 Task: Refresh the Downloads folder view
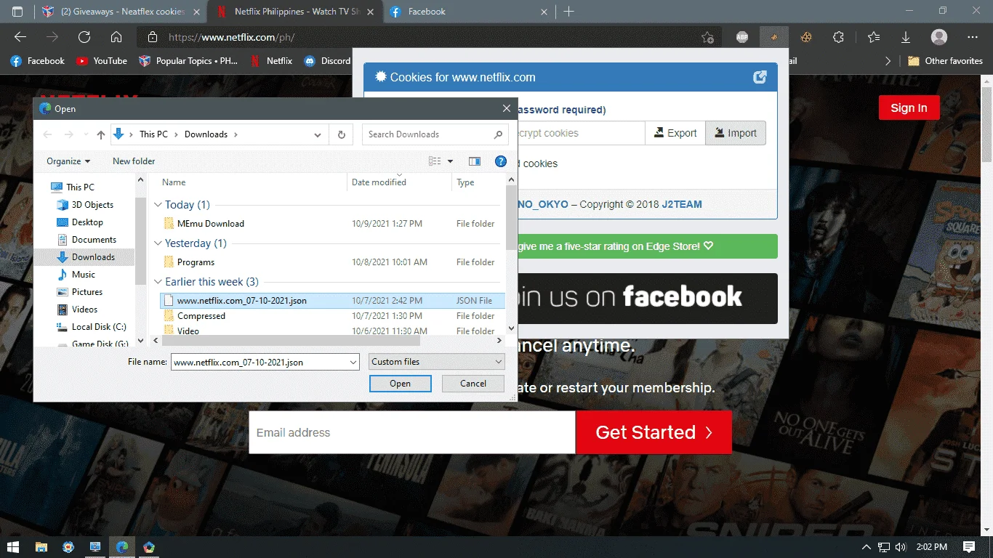click(x=341, y=134)
